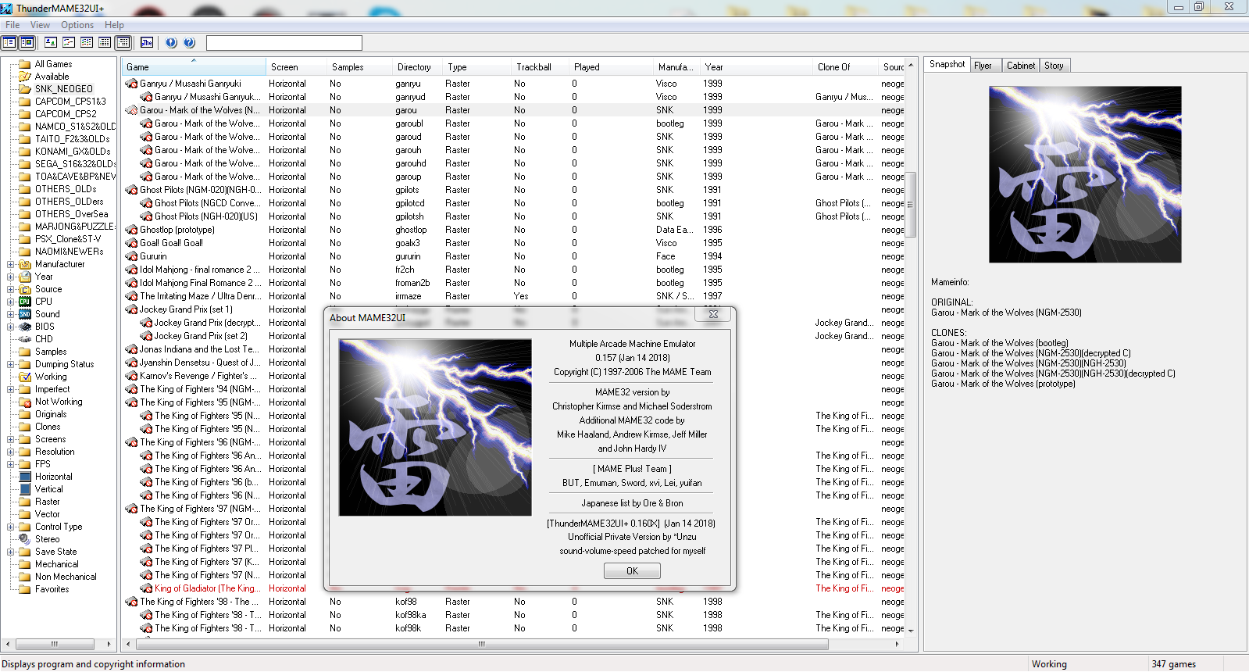Viewport: 1249px width, 672px height.
Task: Click the toolbar search input field
Action: (284, 42)
